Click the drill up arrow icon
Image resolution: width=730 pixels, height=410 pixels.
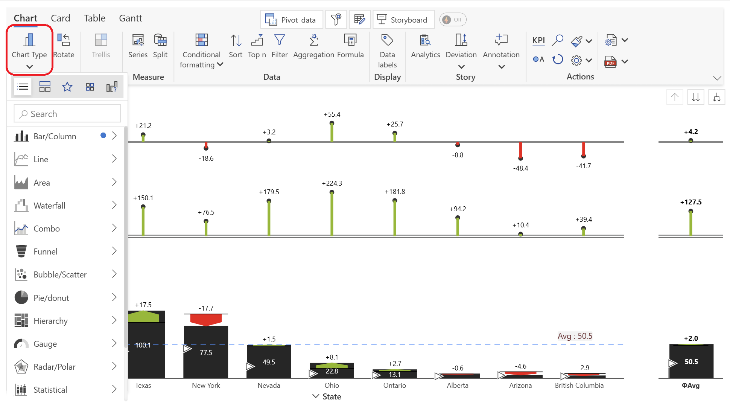[x=675, y=97]
